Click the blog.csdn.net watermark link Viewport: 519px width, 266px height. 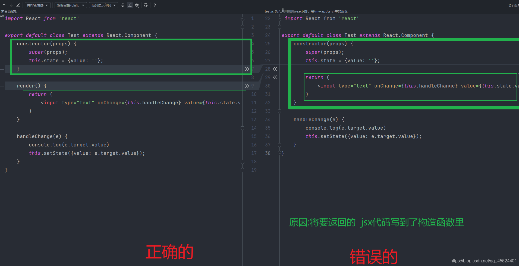(x=483, y=260)
